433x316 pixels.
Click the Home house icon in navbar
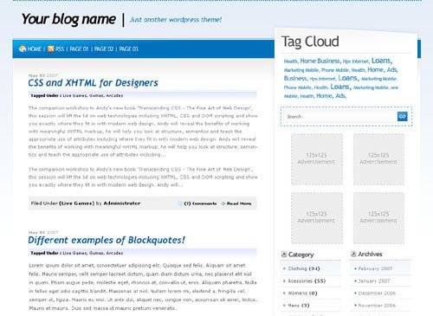(x=23, y=48)
